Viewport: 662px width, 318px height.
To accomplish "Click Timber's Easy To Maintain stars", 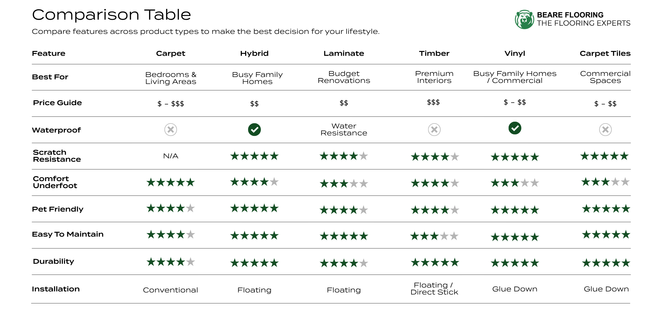I will coord(434,236).
